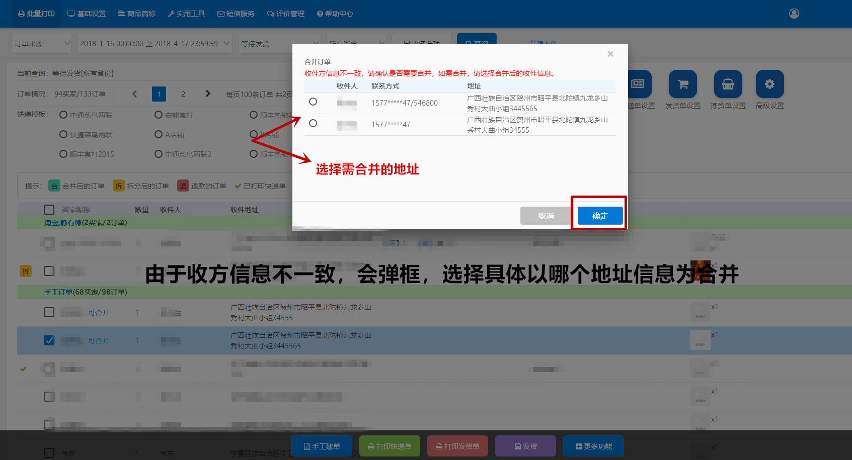Click the yellow 拆 split-order badge
This screenshot has width=852, height=460.
click(25, 271)
